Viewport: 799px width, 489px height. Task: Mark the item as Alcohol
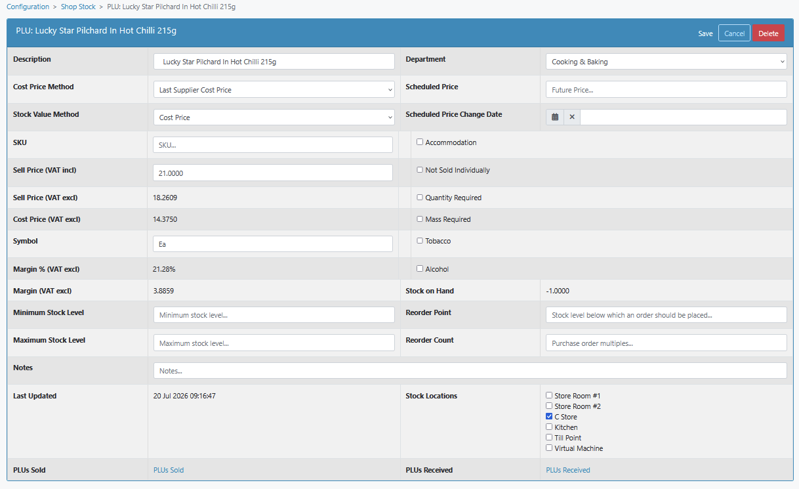[x=420, y=268]
